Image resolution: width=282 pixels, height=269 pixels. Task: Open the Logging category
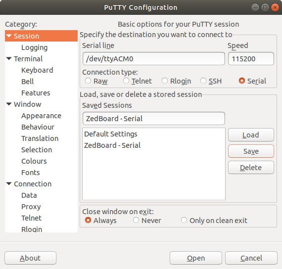(34, 47)
